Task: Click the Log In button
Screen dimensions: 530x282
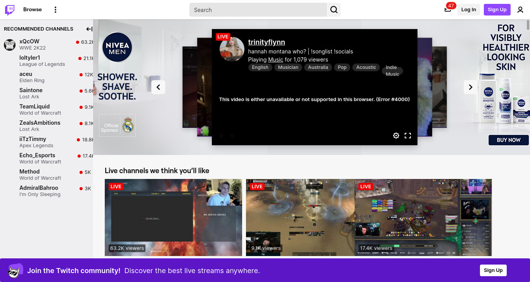Action: pos(469,10)
